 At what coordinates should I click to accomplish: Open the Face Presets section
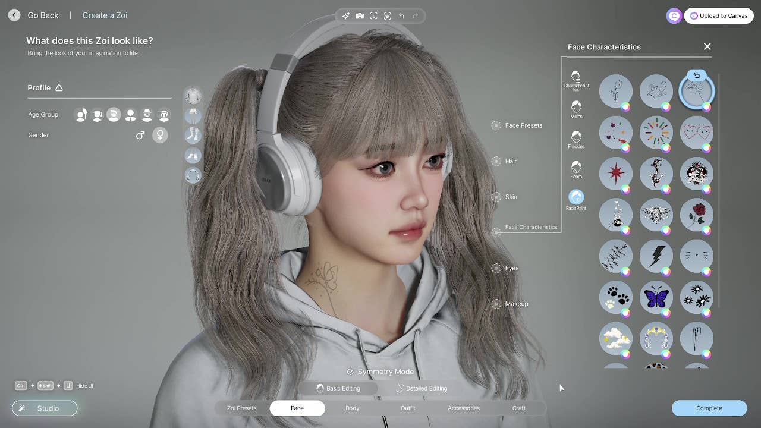click(517, 125)
